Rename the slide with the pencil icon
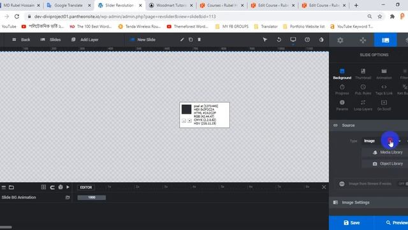The image size is (408, 230). click(x=182, y=40)
